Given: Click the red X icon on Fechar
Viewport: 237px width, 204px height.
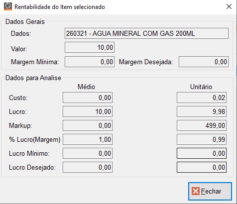Looking at the screenshot, I should click(x=196, y=191).
